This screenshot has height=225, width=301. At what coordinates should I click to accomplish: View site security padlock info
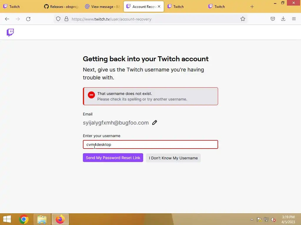[66, 19]
